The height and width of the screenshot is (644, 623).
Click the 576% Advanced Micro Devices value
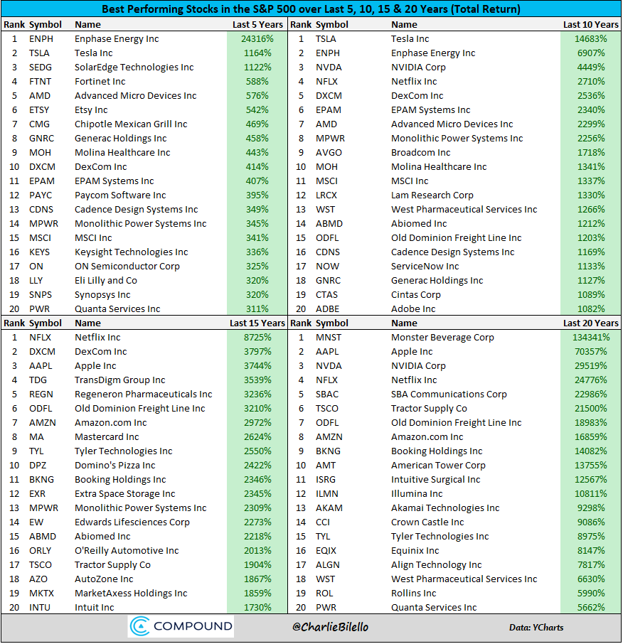pyautogui.click(x=257, y=96)
